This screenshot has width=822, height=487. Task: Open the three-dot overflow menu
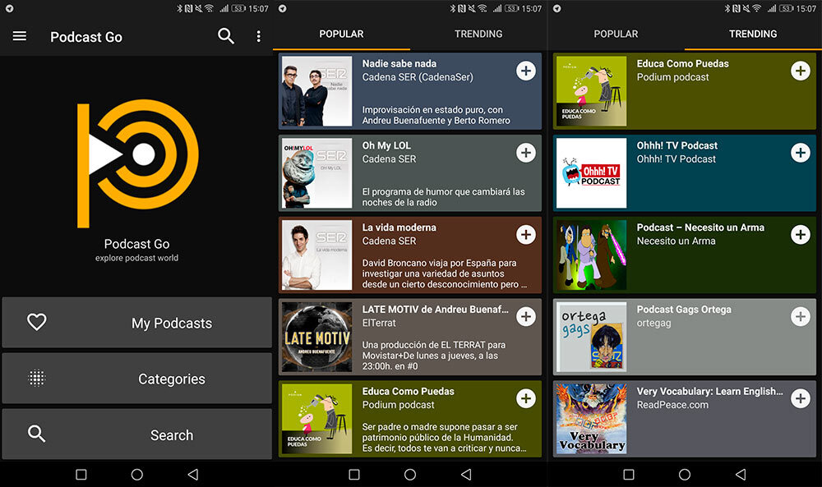(258, 36)
